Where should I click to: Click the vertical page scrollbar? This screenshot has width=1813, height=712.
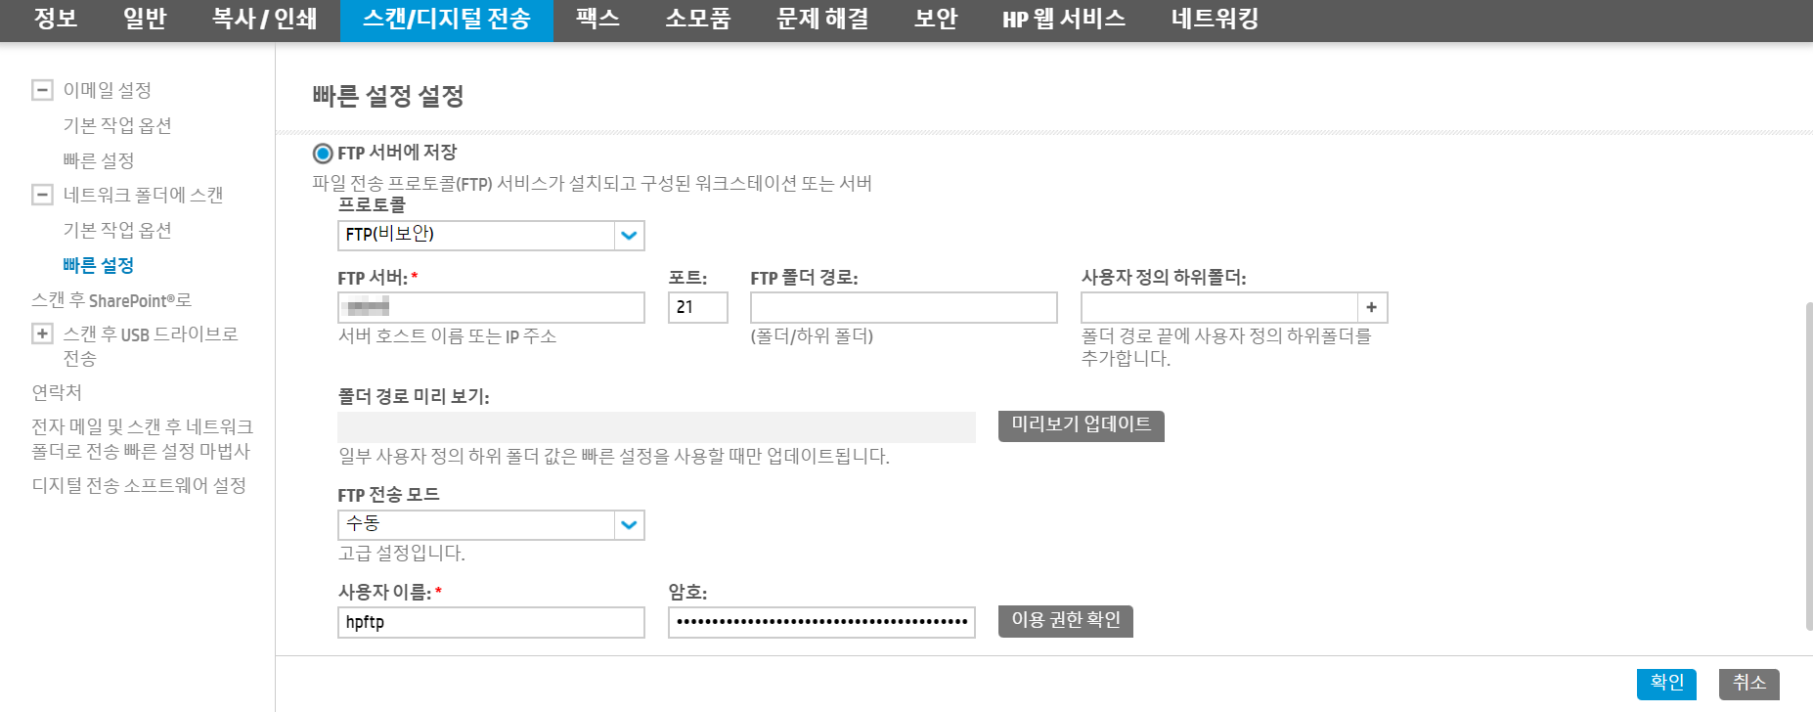click(x=1808, y=467)
